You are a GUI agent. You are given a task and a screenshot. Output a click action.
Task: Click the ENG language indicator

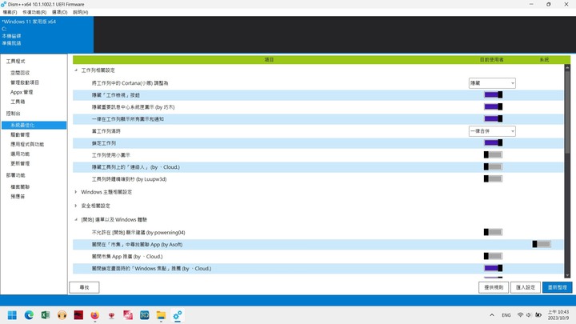pyautogui.click(x=506, y=315)
